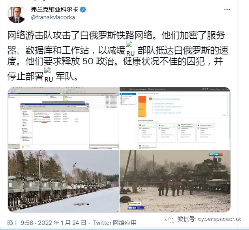Screen dimensions: 249x230
Task: Click the 2022年1月24日 date text
Action: (62, 223)
